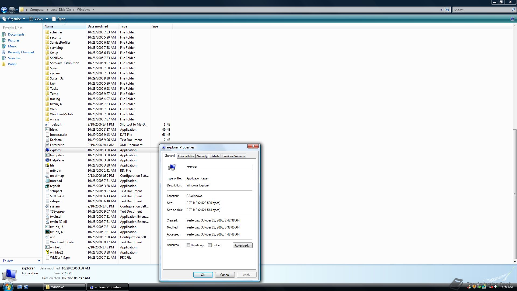Sort by the Size column header
Screen dimensions: 517x291
[x=162, y=26]
